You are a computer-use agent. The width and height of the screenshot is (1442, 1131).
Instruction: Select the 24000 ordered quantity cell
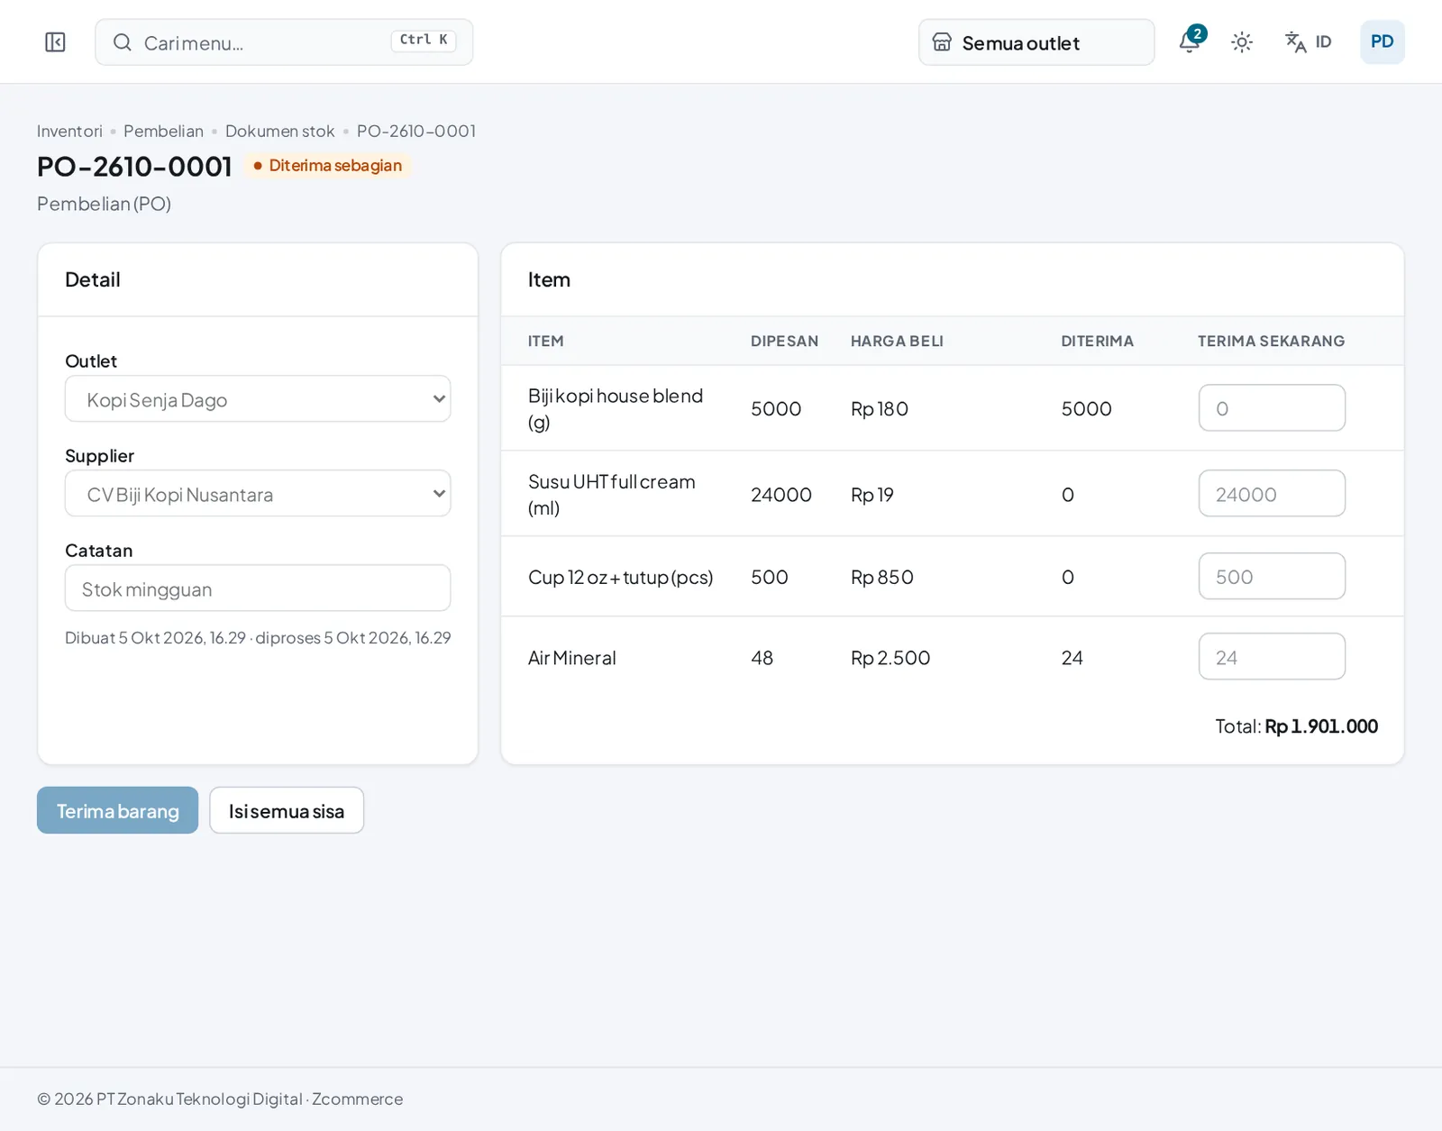tap(781, 495)
